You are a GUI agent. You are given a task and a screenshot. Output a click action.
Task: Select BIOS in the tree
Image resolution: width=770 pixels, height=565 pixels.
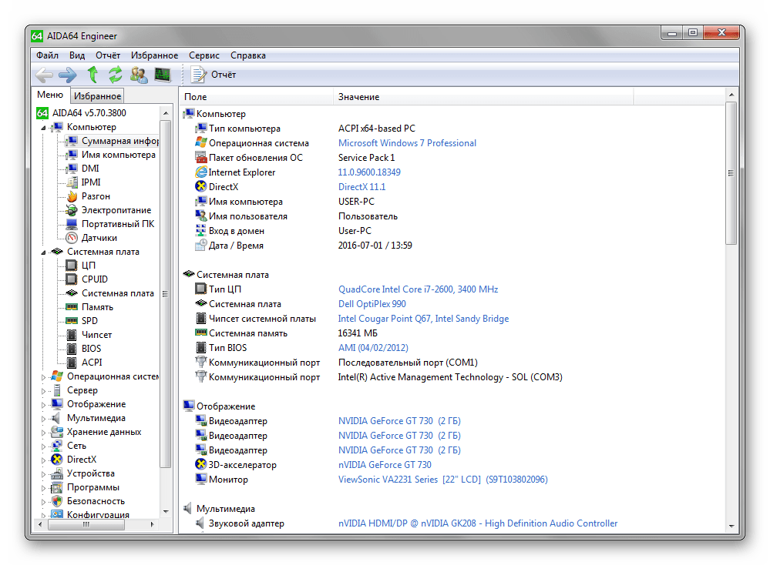coord(91,348)
